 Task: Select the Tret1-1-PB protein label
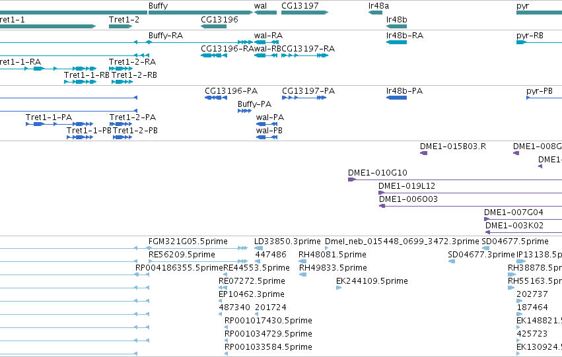click(89, 131)
